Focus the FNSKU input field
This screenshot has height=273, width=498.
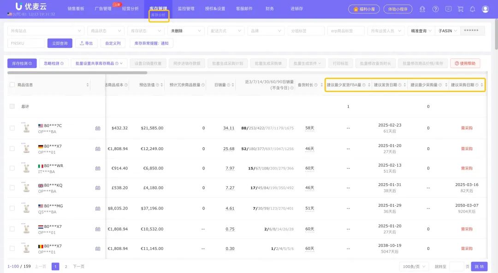coord(26,43)
